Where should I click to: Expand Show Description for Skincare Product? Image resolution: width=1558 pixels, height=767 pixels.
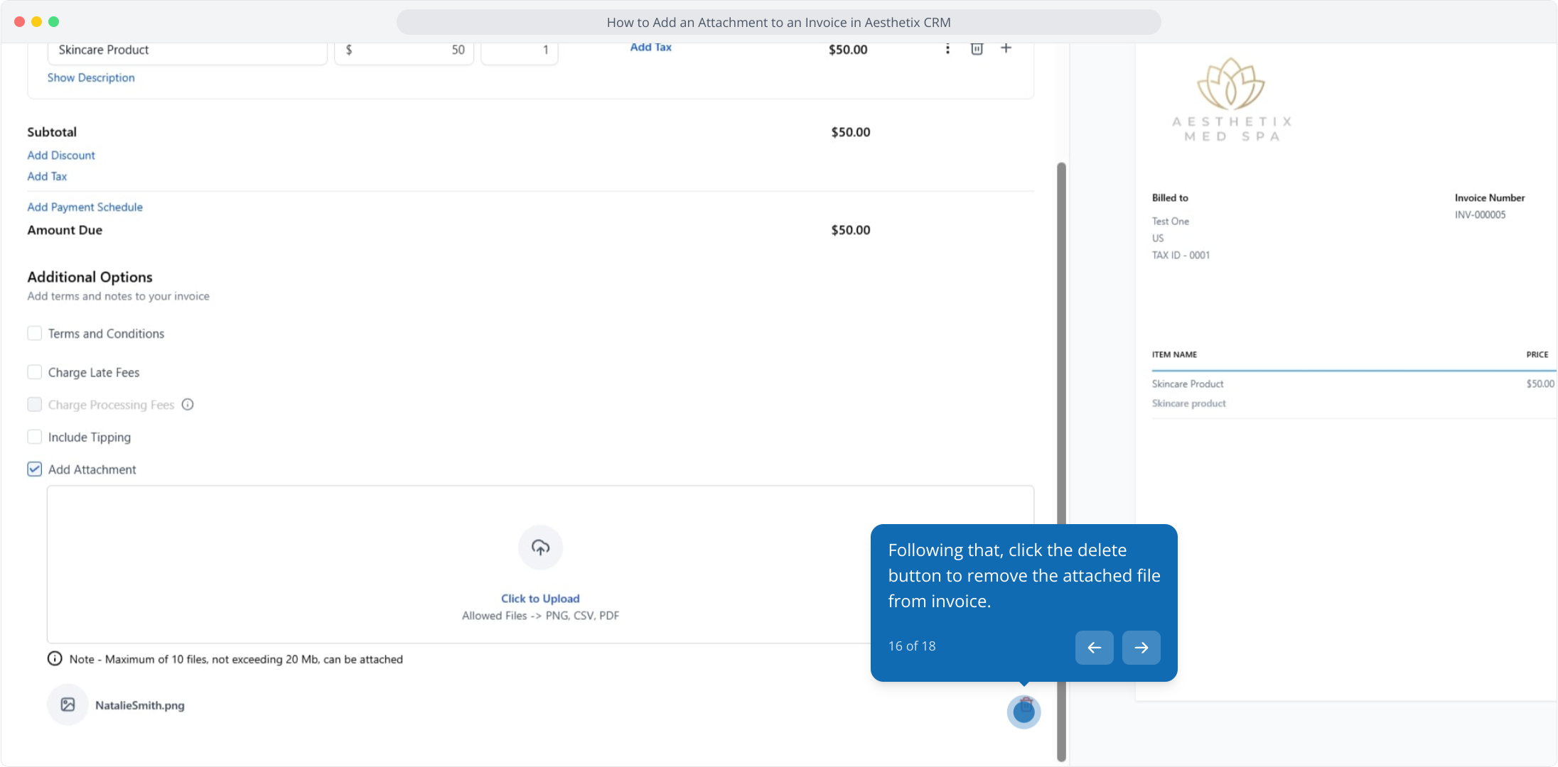pos(91,77)
